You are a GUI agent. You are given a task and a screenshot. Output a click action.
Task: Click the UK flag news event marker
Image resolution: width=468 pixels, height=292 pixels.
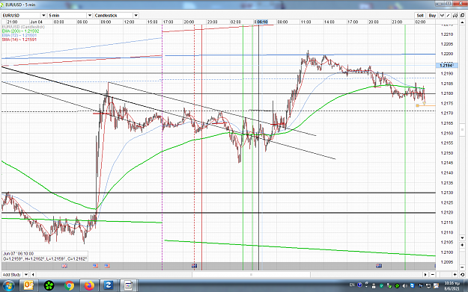coord(64,266)
